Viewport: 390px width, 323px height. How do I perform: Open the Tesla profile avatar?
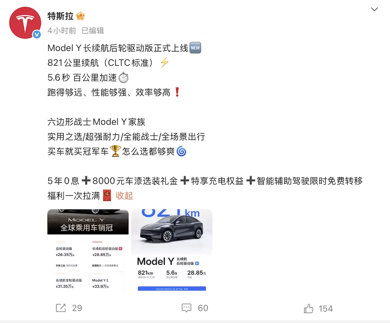pyautogui.click(x=25, y=23)
